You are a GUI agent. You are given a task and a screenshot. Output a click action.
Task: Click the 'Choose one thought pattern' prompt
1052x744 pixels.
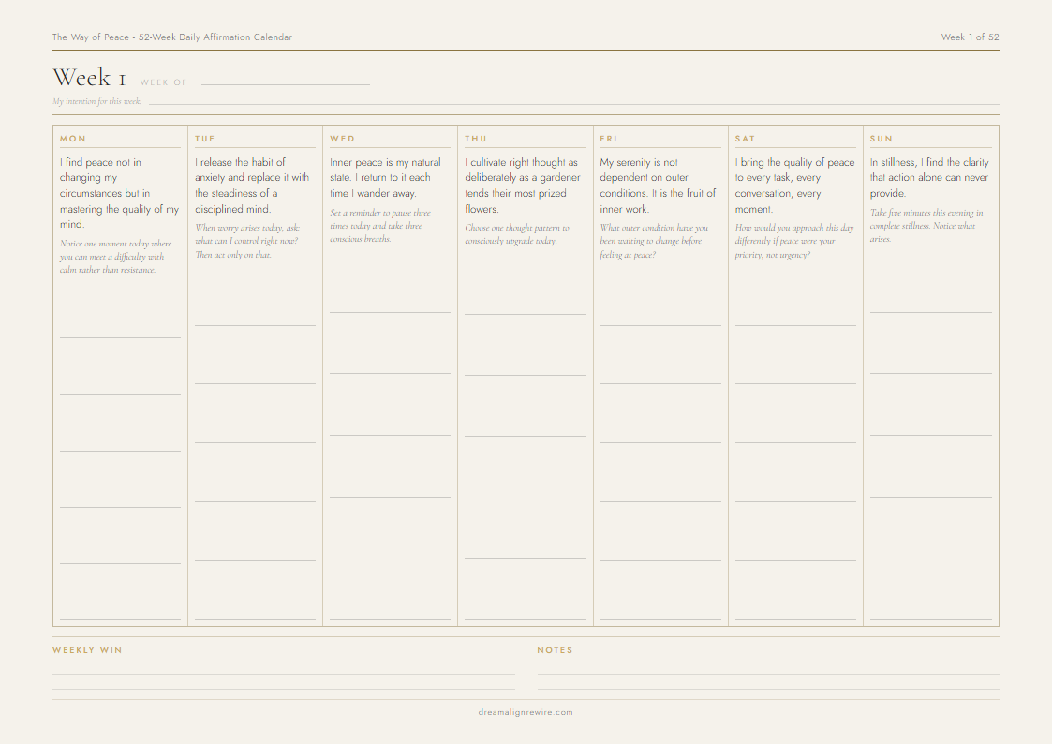(517, 234)
